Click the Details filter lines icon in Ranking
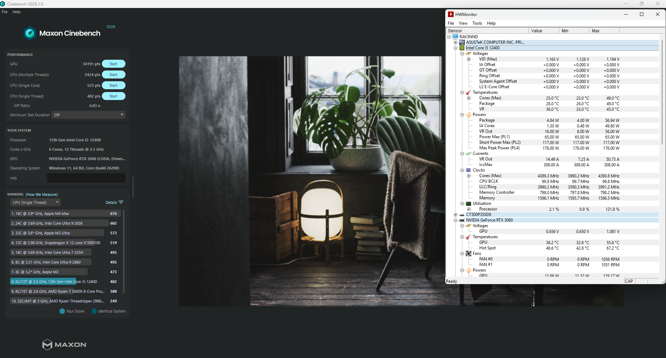 click(x=121, y=202)
